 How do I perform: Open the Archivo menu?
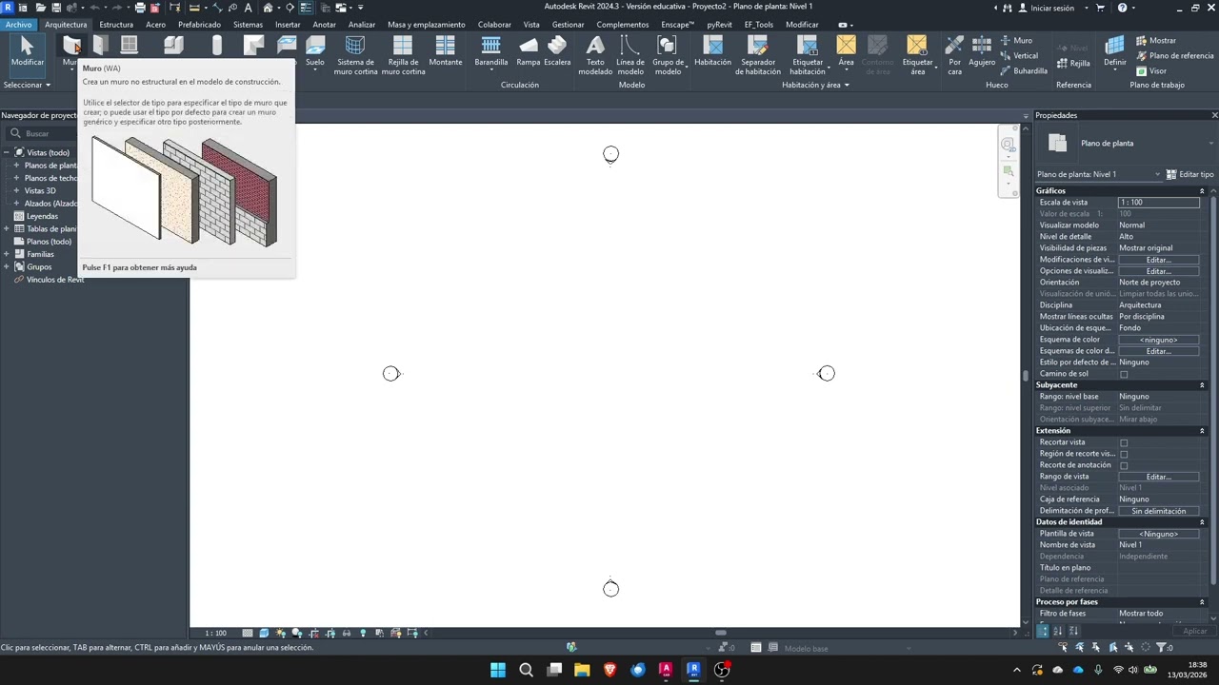click(x=18, y=25)
